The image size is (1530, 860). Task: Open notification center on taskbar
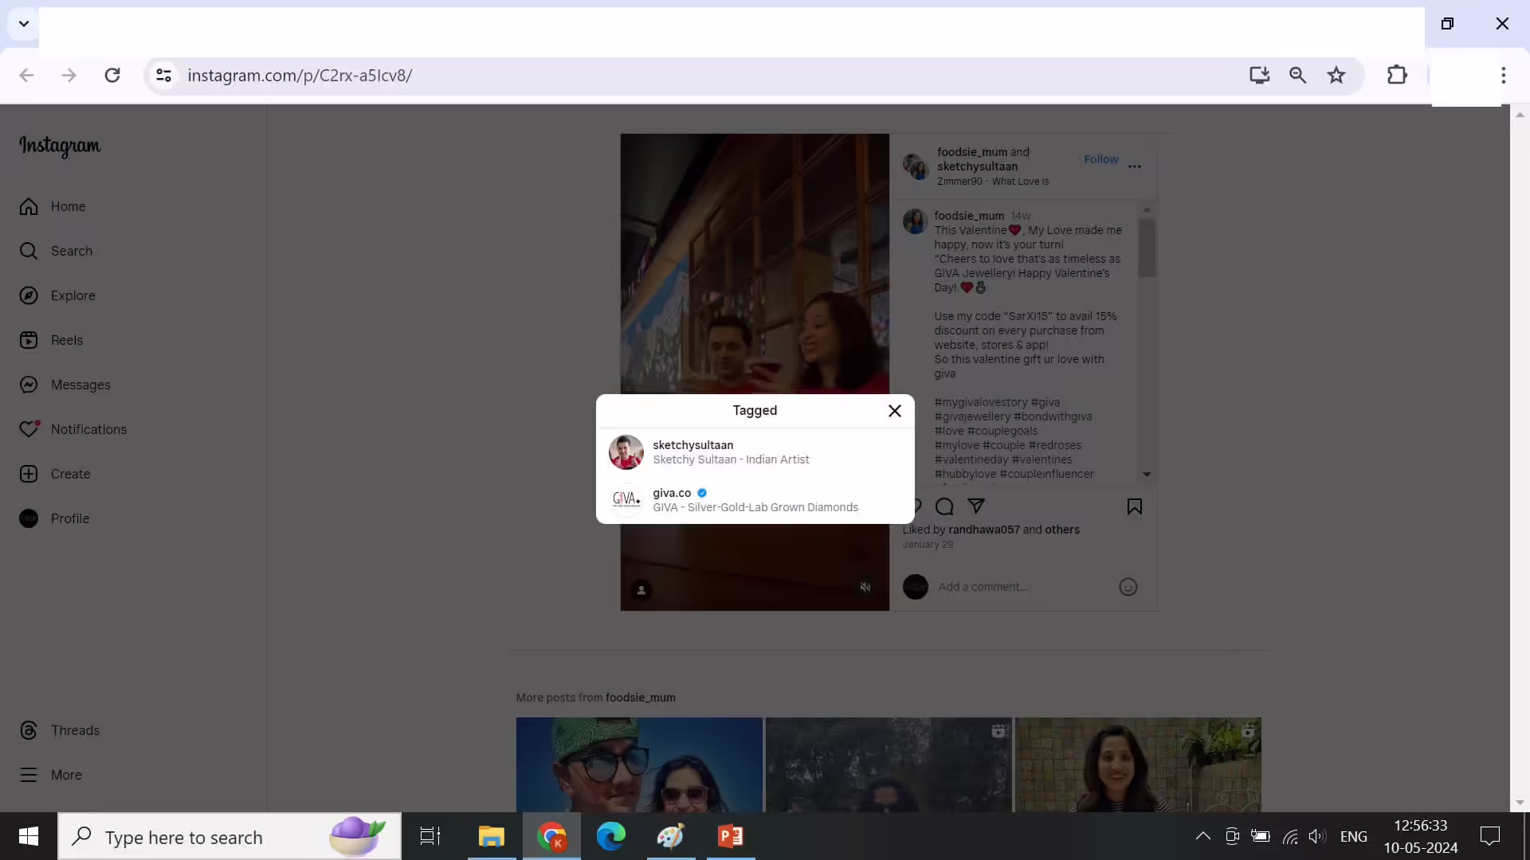1489,836
